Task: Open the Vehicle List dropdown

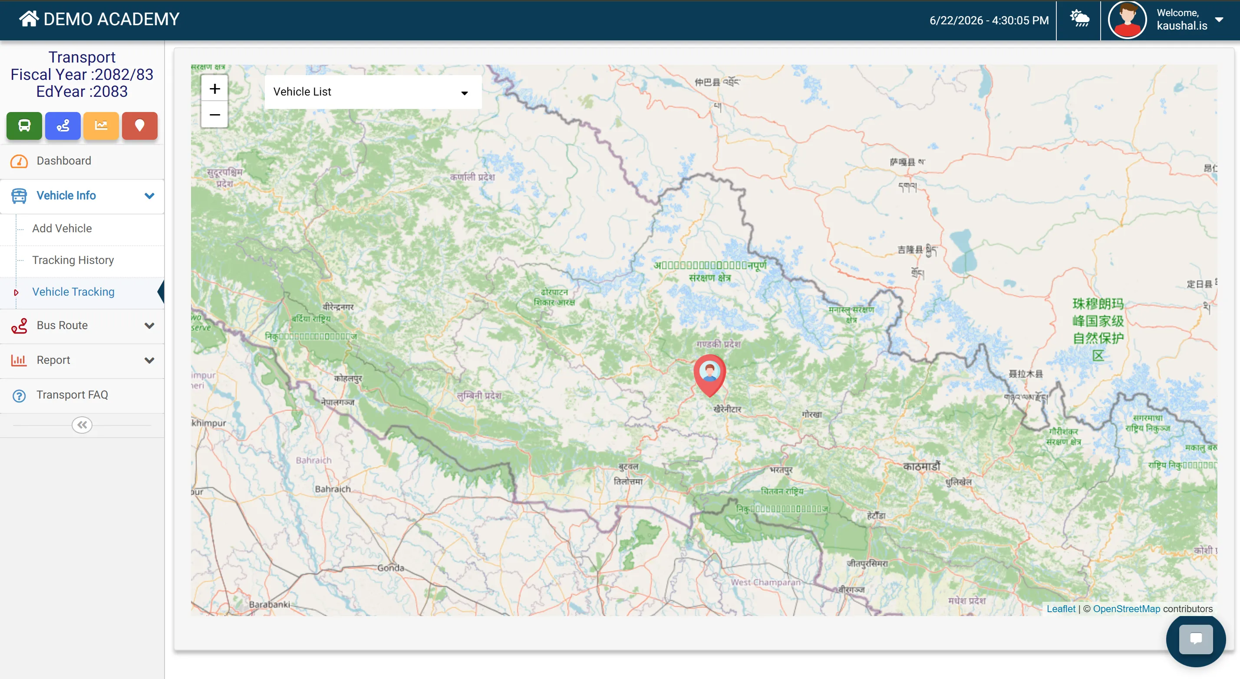Action: (x=373, y=92)
